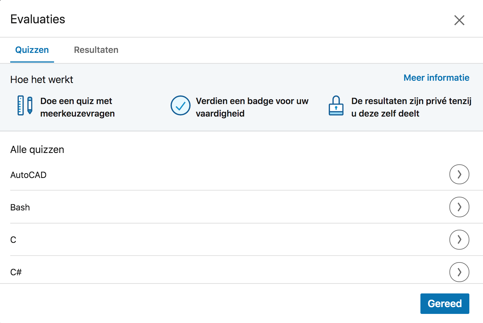Select the AutoCAD quiz name
The height and width of the screenshot is (323, 483).
(28, 175)
